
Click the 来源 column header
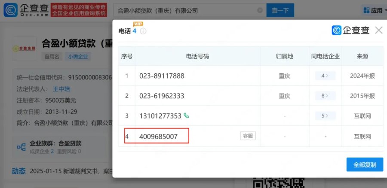click(x=362, y=56)
